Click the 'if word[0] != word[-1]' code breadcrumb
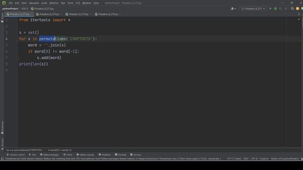The image size is (303, 170). [x=60, y=150]
